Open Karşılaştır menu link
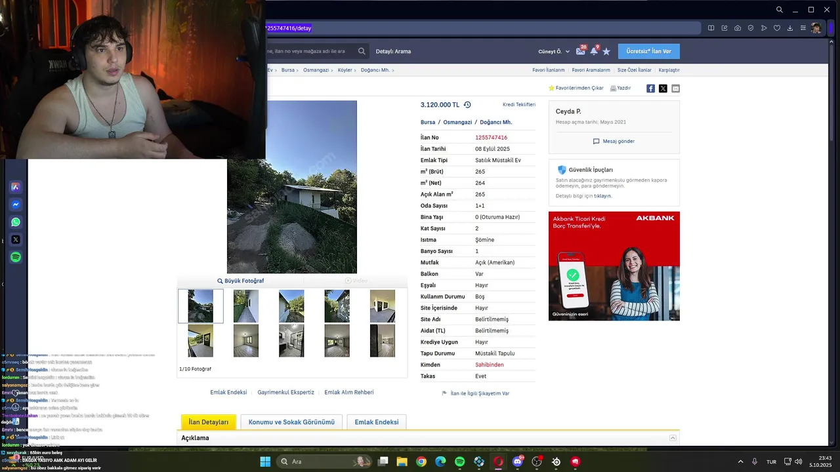Image resolution: width=840 pixels, height=472 pixels. [669, 70]
